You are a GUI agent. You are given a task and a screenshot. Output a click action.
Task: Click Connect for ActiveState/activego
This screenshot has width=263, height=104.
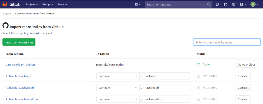coord(243,76)
